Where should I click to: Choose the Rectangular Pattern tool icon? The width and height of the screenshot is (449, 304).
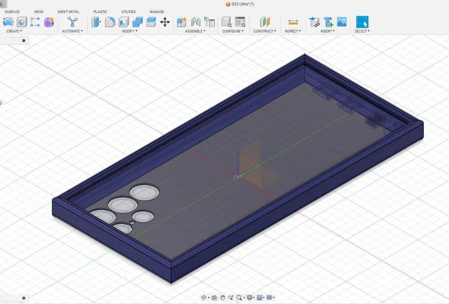point(35,22)
